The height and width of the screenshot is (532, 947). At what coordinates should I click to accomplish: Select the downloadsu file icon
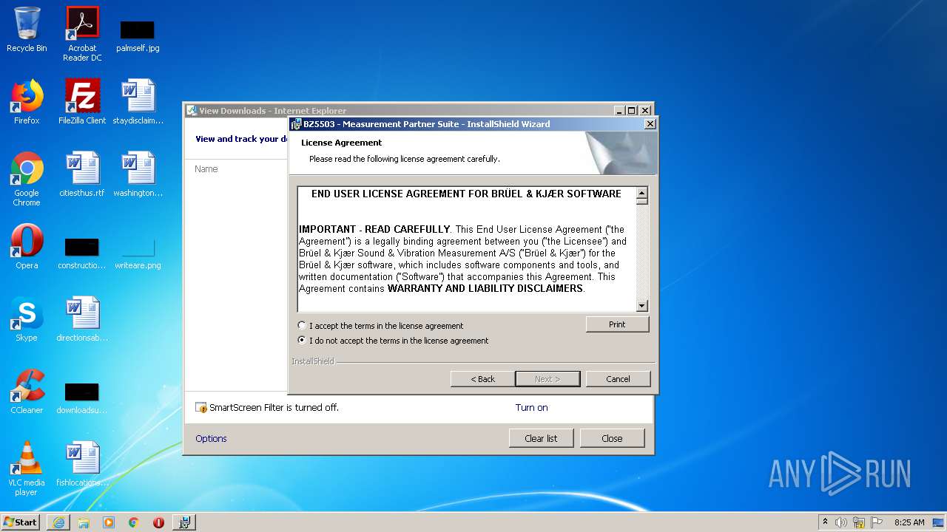tap(82, 398)
